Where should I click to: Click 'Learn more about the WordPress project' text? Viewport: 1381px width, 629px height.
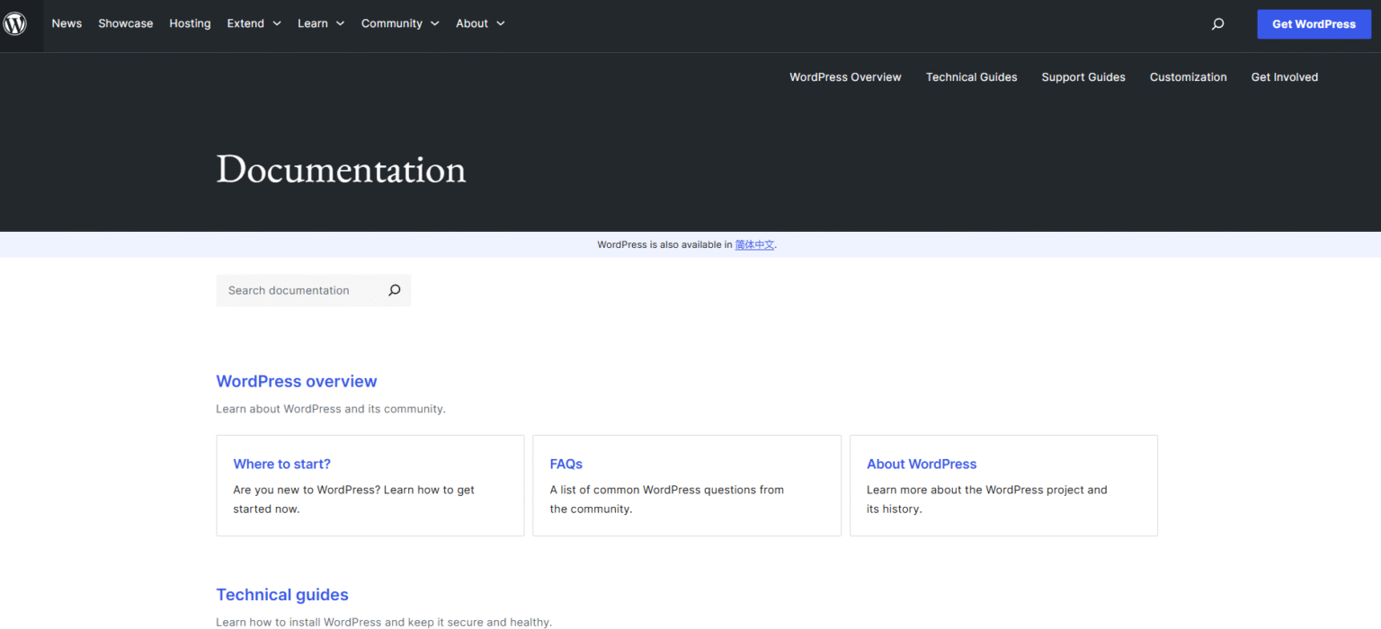pos(987,500)
